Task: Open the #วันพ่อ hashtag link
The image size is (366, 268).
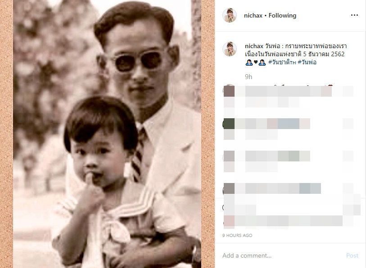Action: coord(307,62)
